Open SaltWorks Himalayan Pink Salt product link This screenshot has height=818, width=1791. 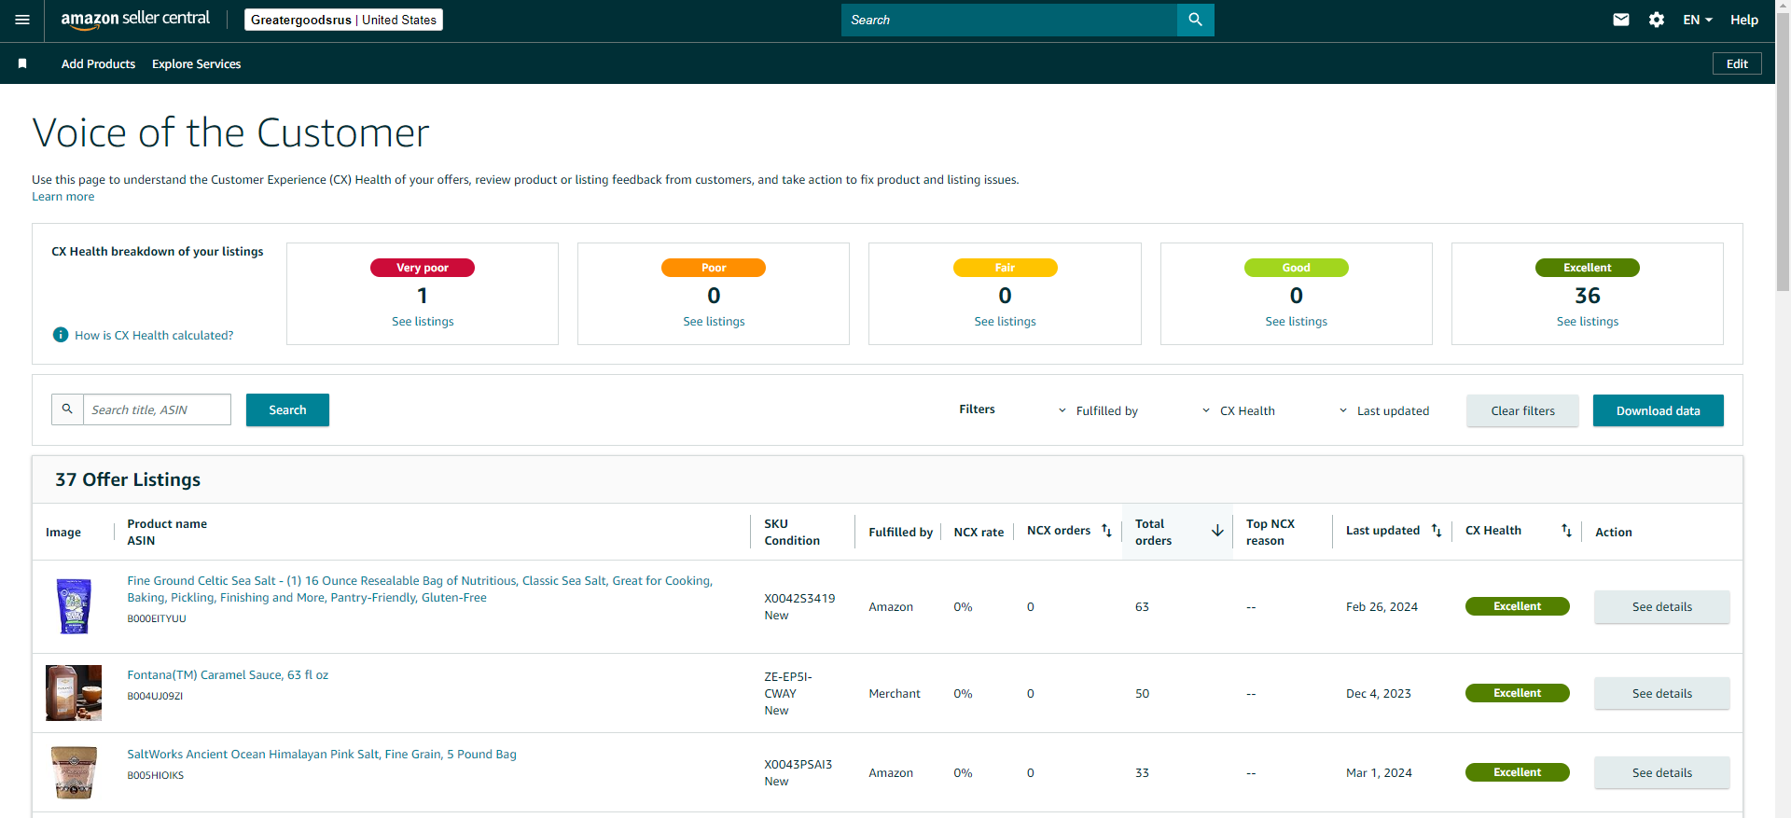tap(322, 754)
